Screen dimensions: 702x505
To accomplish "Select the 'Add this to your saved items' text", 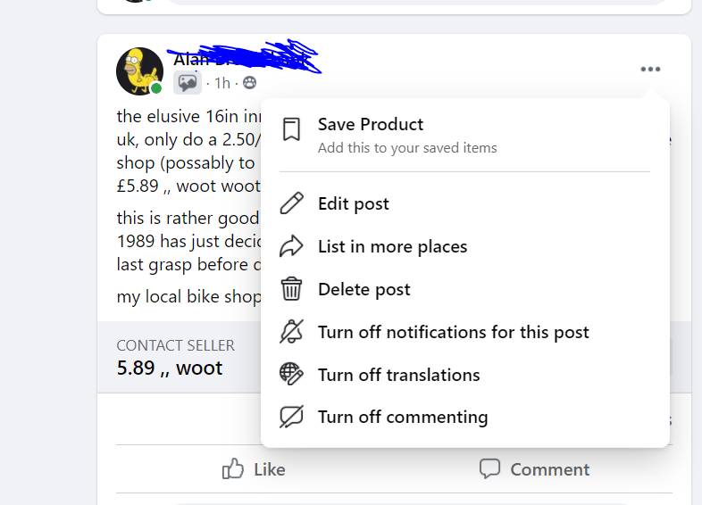I will click(407, 148).
